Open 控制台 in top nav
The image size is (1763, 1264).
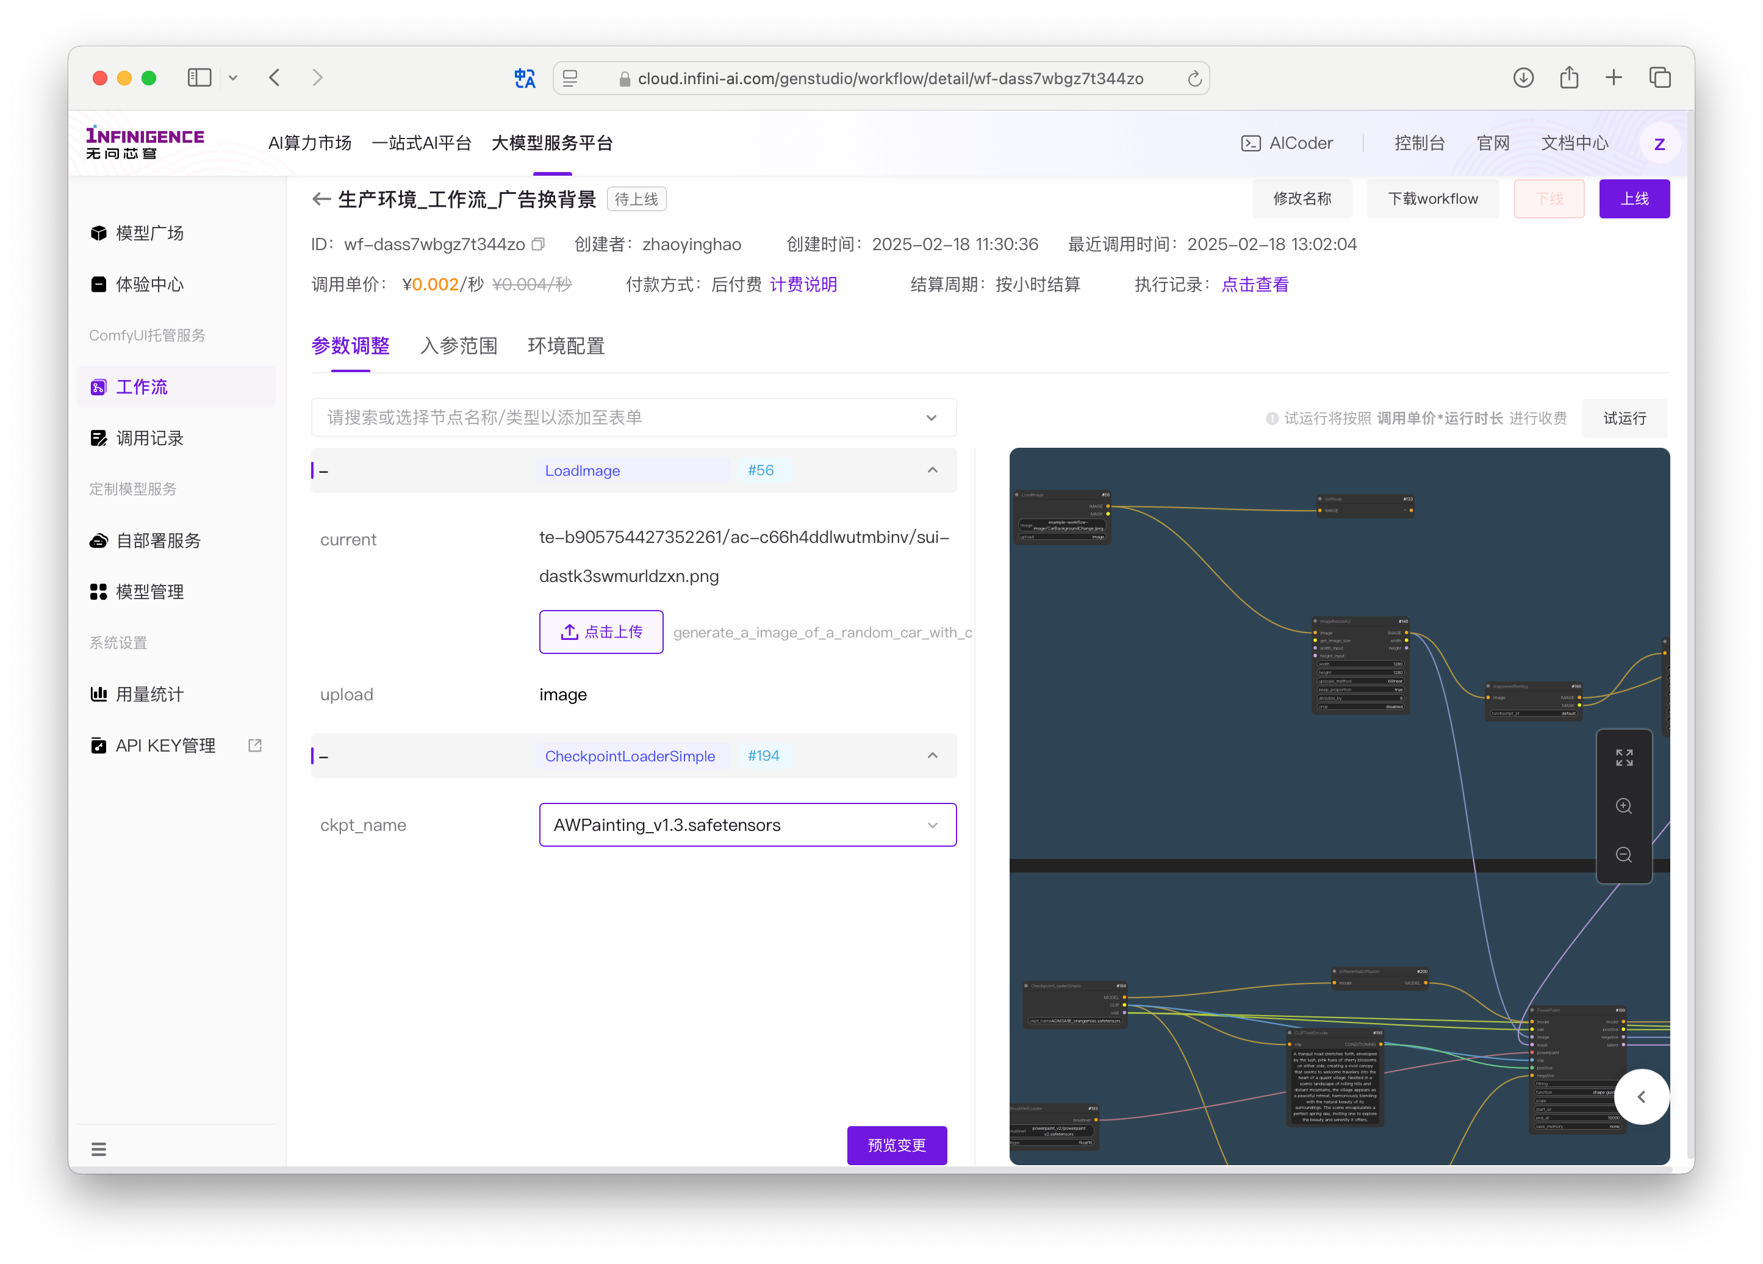point(1419,143)
